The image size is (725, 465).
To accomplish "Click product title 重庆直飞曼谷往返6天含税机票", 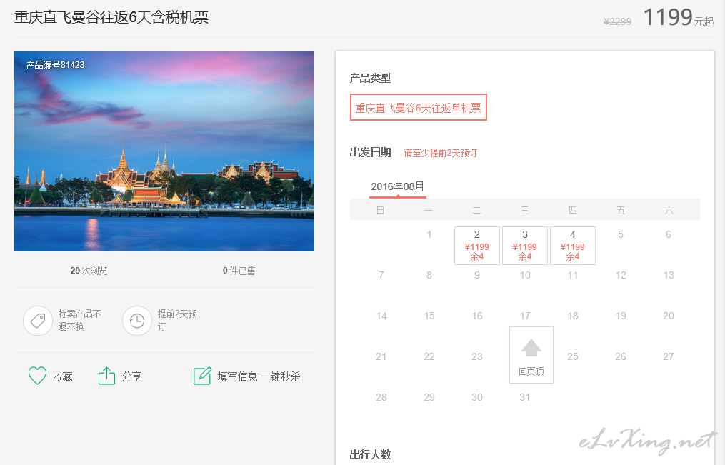I will 111,18.
